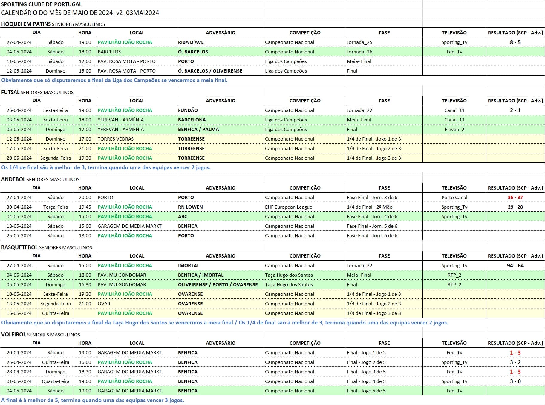The width and height of the screenshot is (545, 405).
Task: Select the 'Ó. BARCELOS' opponent cell for 04-05-2024
Action: [221, 52]
